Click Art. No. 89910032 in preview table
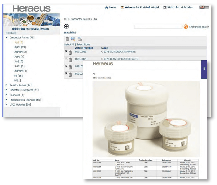 pos(97,171)
